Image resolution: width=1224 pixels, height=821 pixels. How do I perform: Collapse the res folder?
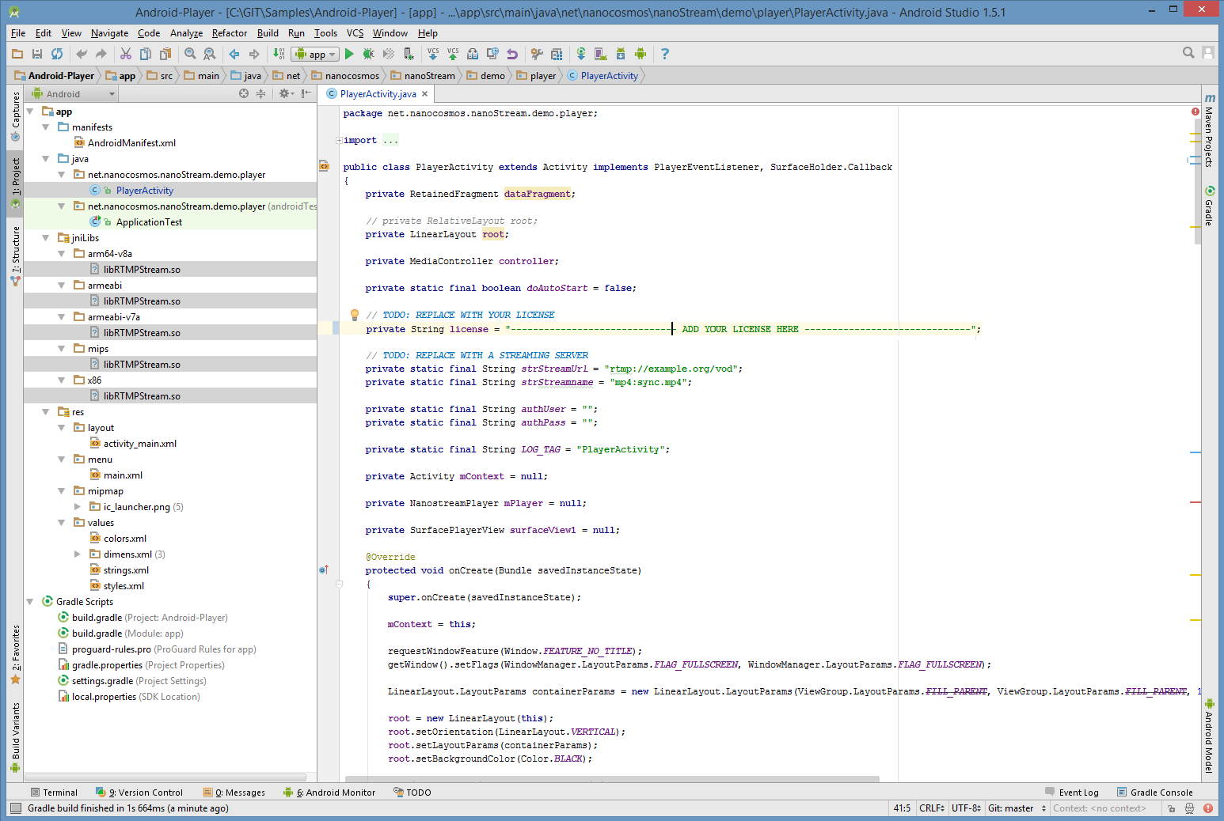coord(45,411)
